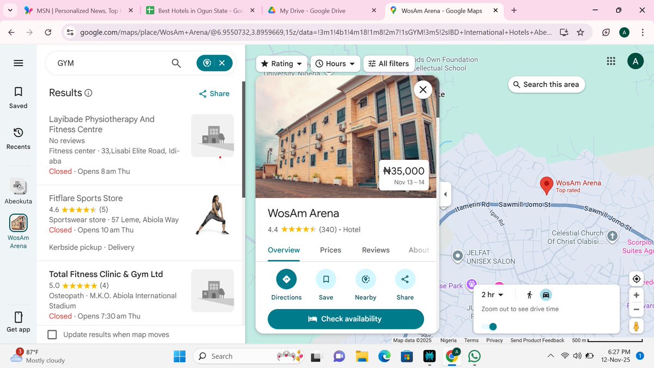Click Search this area button
The image size is (654, 368).
click(547, 85)
